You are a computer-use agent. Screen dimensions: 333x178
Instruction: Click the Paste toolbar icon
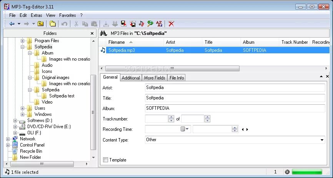[x=94, y=24]
